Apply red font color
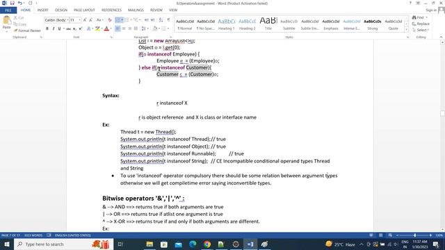445x250 pixels. click(x=106, y=28)
